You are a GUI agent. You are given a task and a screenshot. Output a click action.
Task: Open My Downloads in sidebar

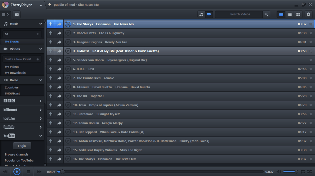point(15,73)
